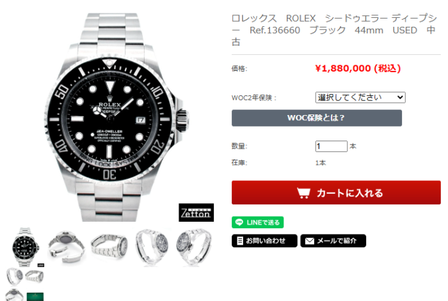Click the Zetton logo on main image
Screen dimensions: 448x301
pos(196,213)
